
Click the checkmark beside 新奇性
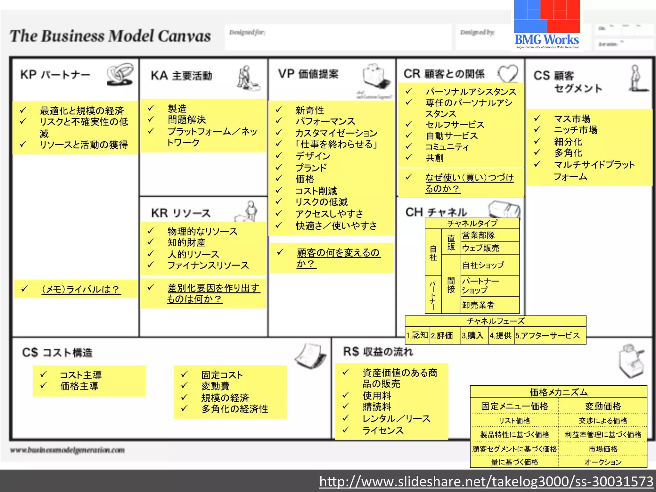point(279,110)
